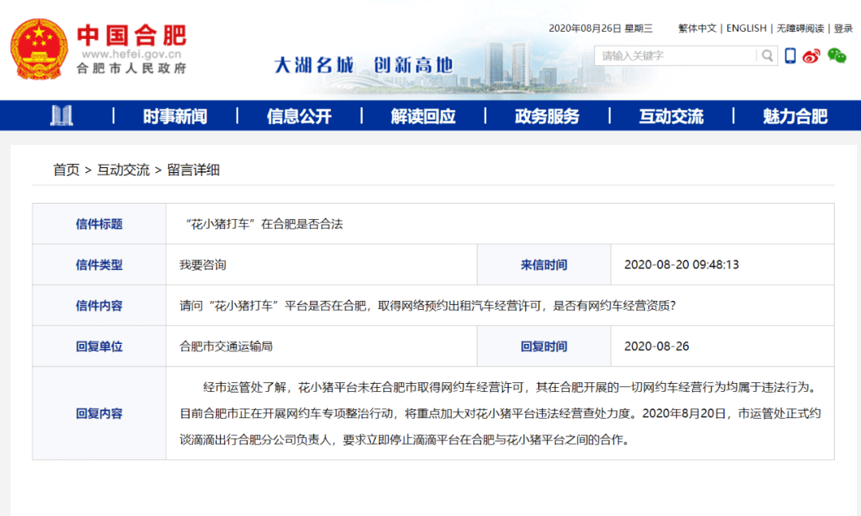Click the 大湖名城 创新高地 banner slogan
Screen dimensions: 861x516
(363, 64)
